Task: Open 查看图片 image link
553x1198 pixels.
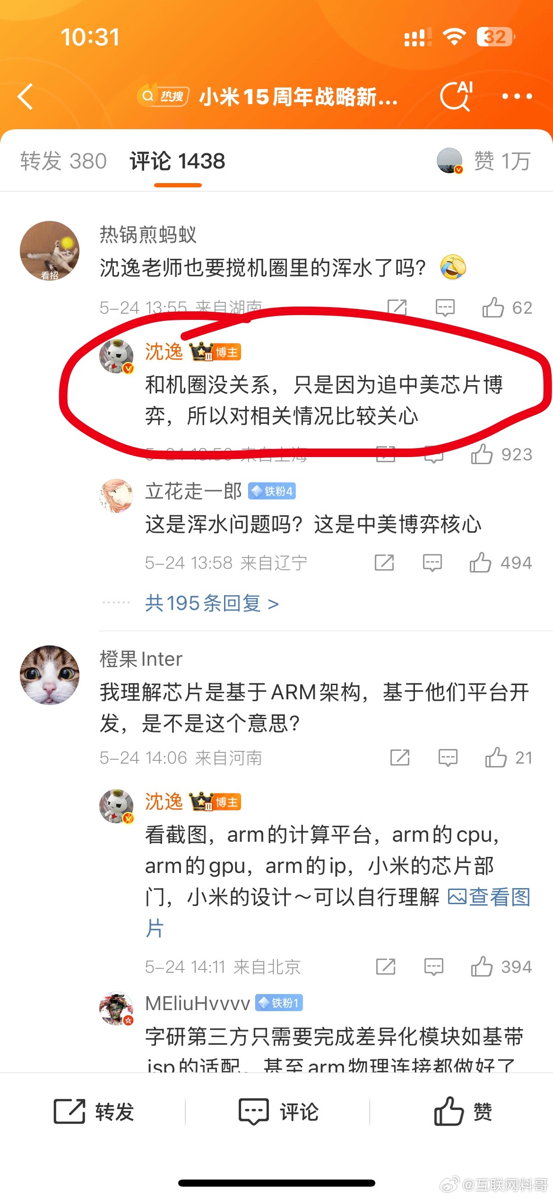Action: click(489, 897)
